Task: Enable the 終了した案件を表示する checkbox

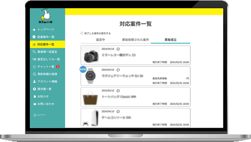Action: [x=82, y=33]
